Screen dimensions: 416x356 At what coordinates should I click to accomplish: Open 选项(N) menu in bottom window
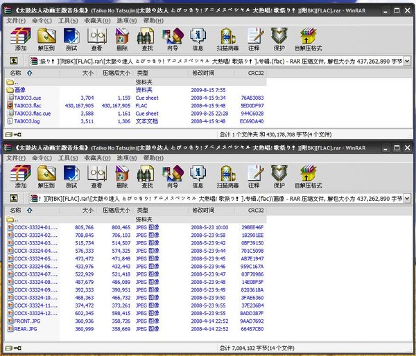pyautogui.click(x=127, y=158)
